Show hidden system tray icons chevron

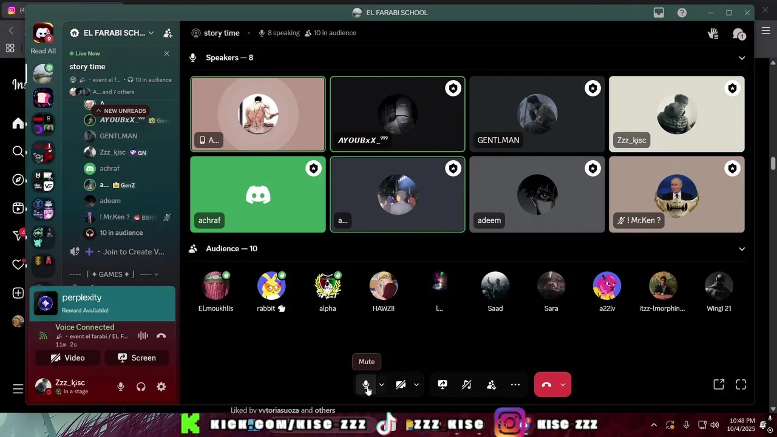(653, 425)
